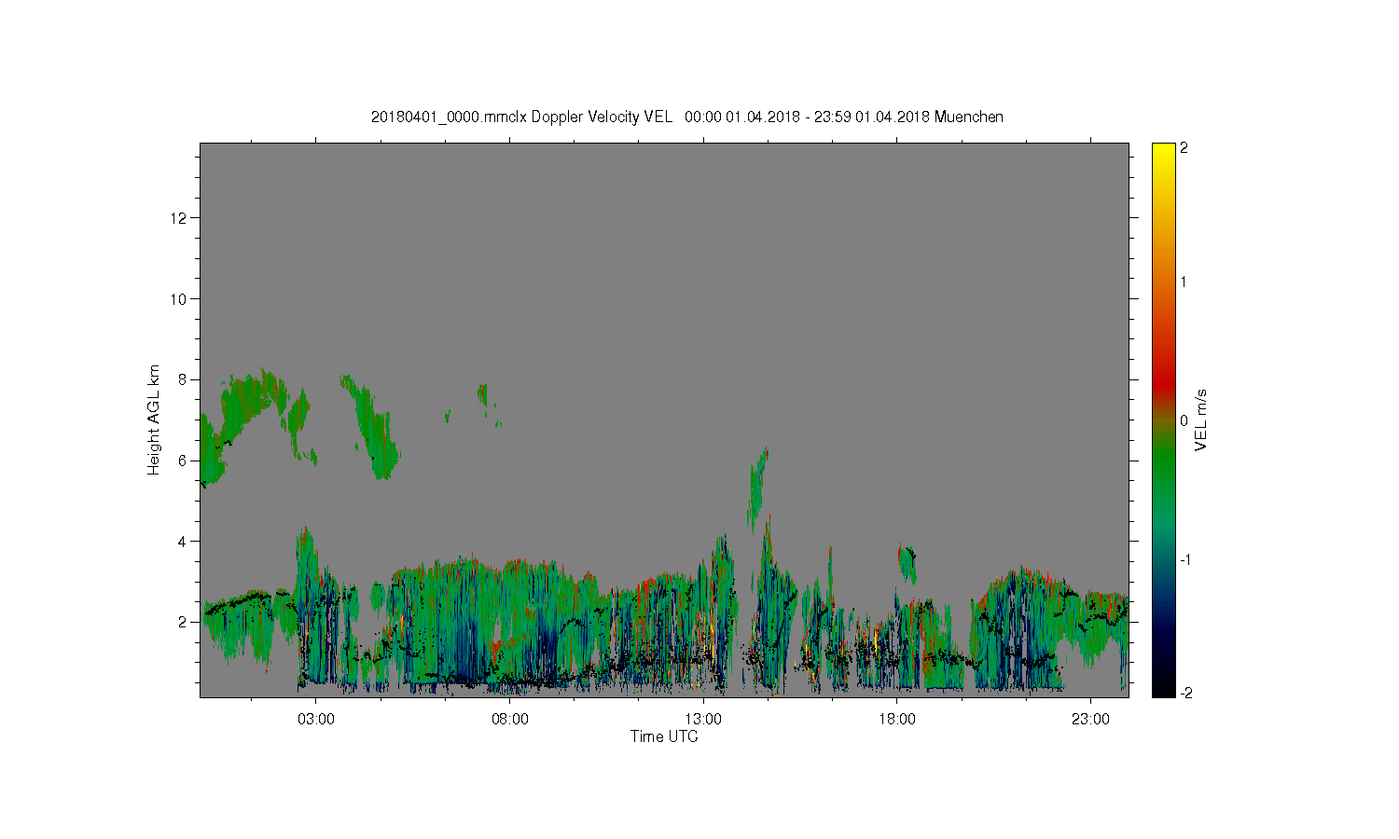1399x839 pixels.
Task: Click the '18:00' time tick label
Action: click(x=897, y=720)
